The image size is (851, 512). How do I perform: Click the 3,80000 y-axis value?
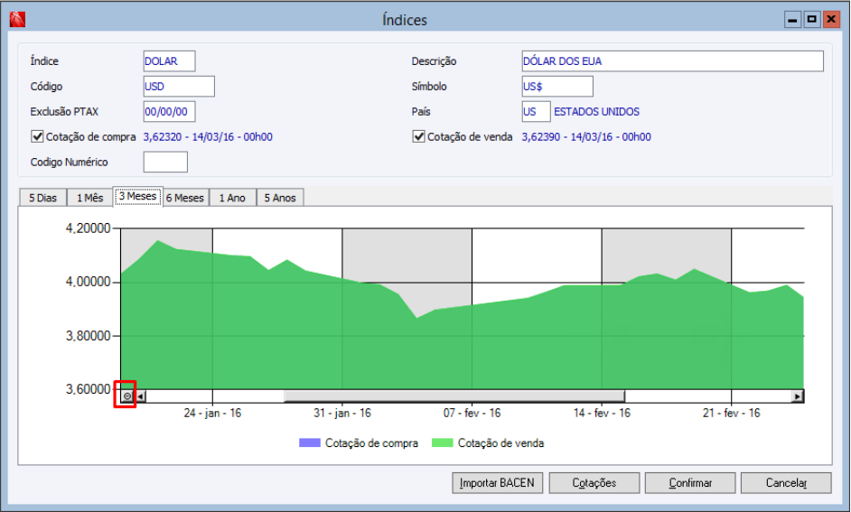tap(88, 336)
